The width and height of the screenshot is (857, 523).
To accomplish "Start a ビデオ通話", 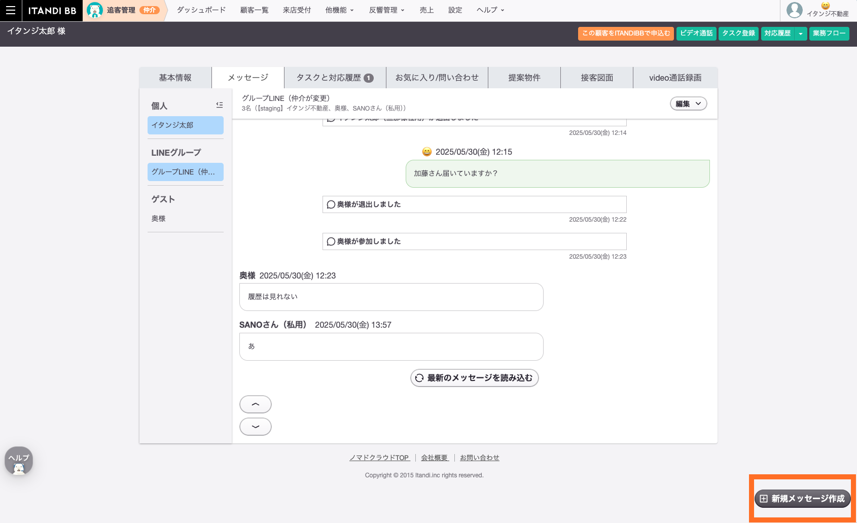I will (x=696, y=33).
